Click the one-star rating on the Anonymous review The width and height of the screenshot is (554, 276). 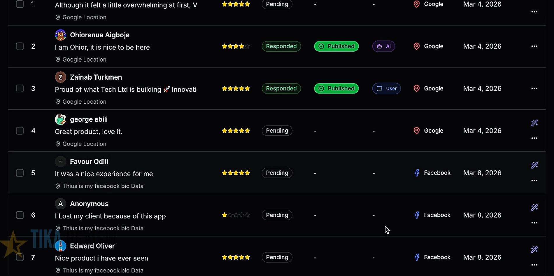(x=236, y=215)
